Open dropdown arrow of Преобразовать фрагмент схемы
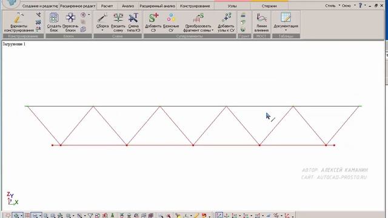Image resolution: width=388 pixels, height=218 pixels. pos(213,30)
